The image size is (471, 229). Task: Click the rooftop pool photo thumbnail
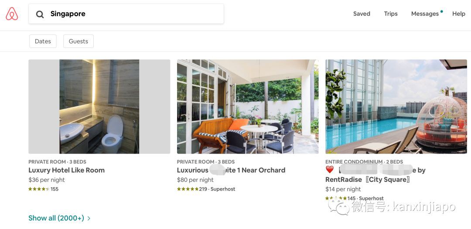click(396, 106)
